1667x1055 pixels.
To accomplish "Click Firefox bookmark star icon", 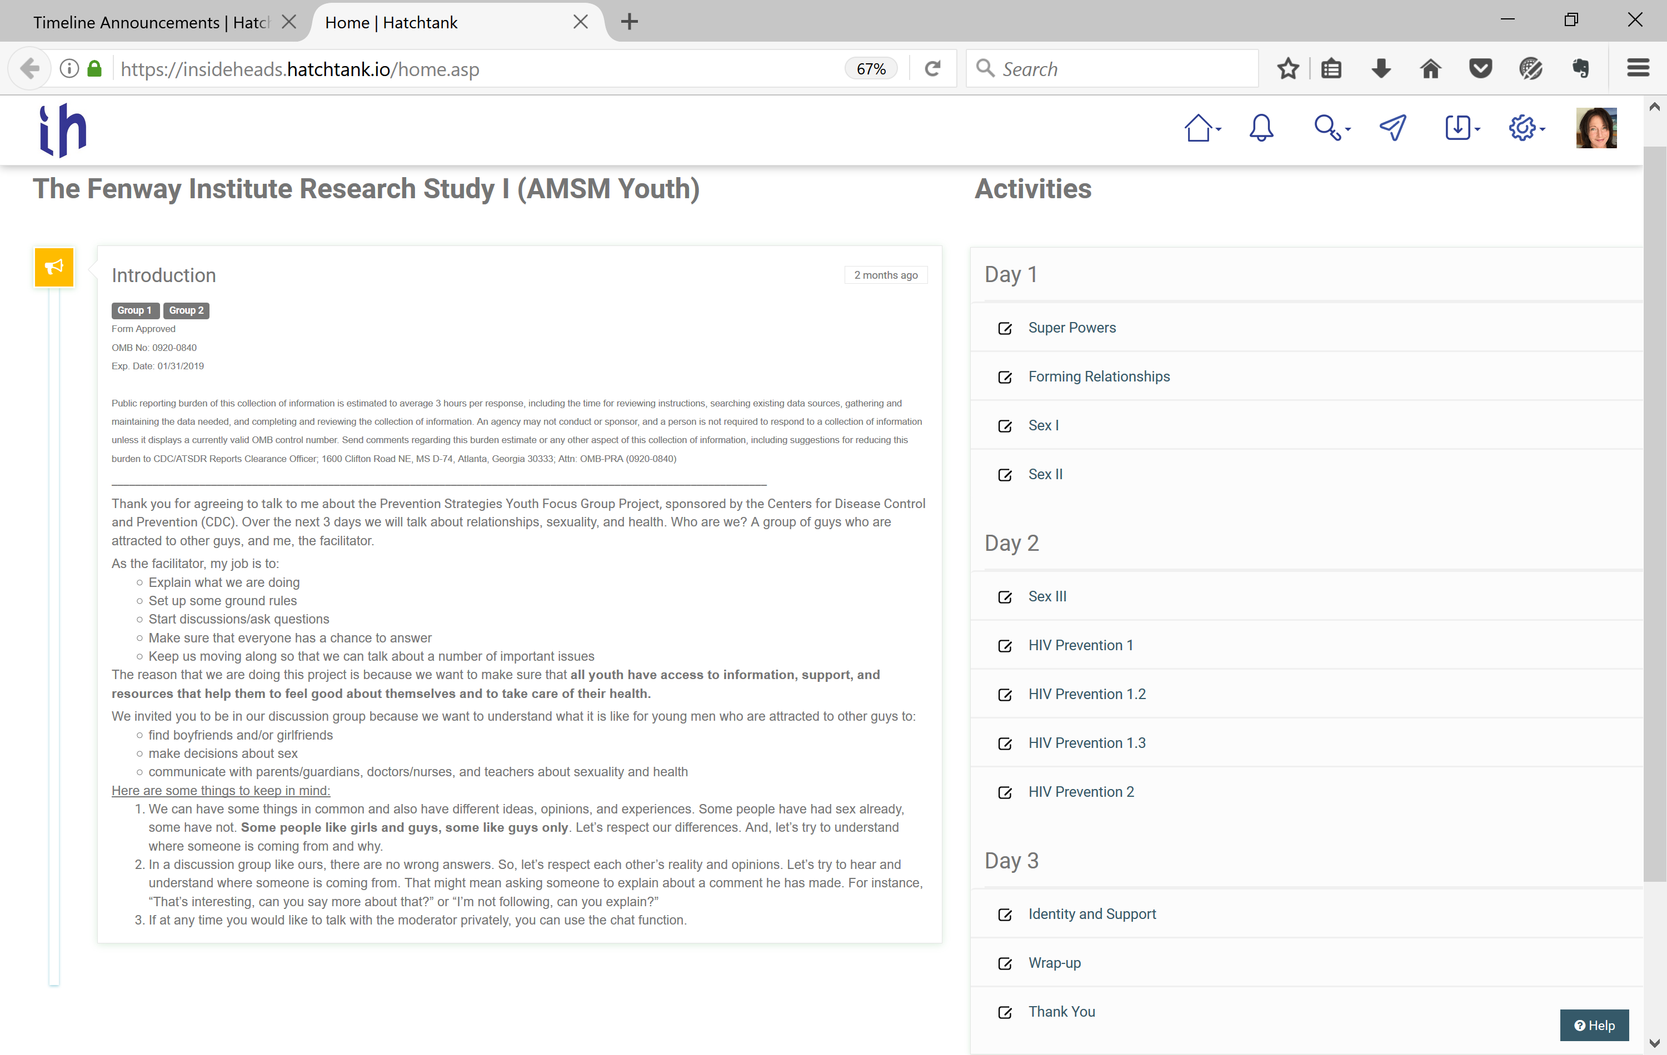I will [1287, 68].
